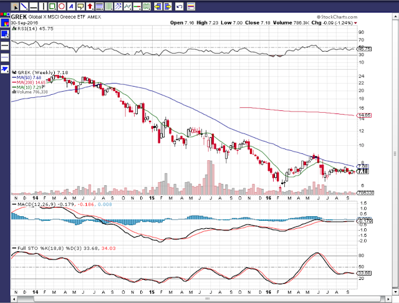Screen dimensions: 399x303
Task: Click the horizontal scrollbar left arrow
Action: [x=12, y=299]
